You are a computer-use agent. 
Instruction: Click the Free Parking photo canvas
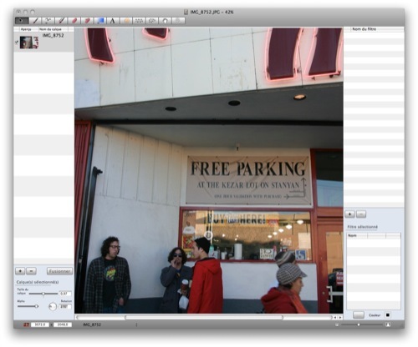pyautogui.click(x=209, y=170)
